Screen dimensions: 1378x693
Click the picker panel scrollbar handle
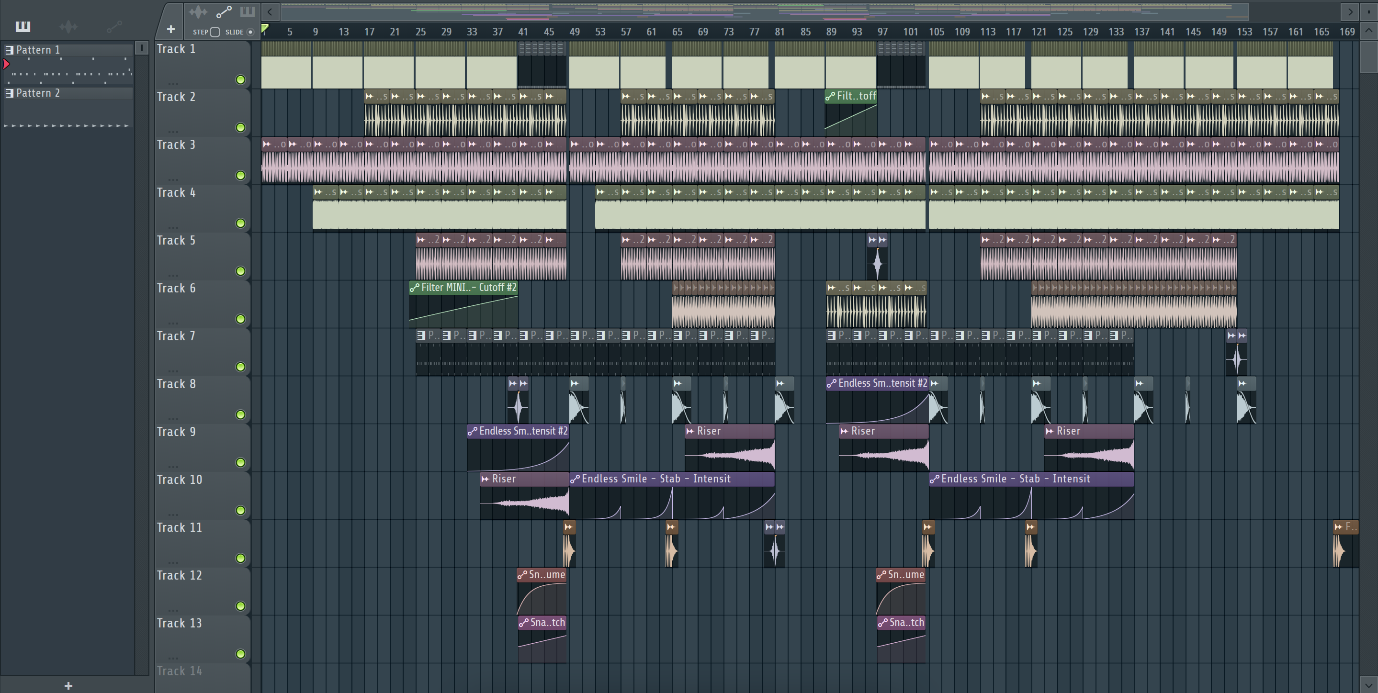[x=141, y=48]
